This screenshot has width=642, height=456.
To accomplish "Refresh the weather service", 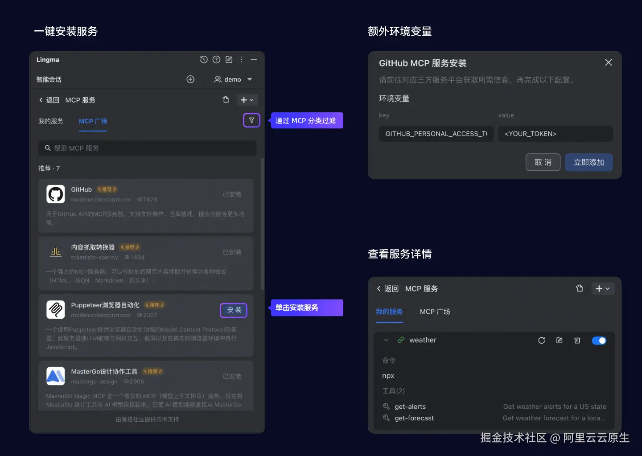I will click(x=542, y=341).
